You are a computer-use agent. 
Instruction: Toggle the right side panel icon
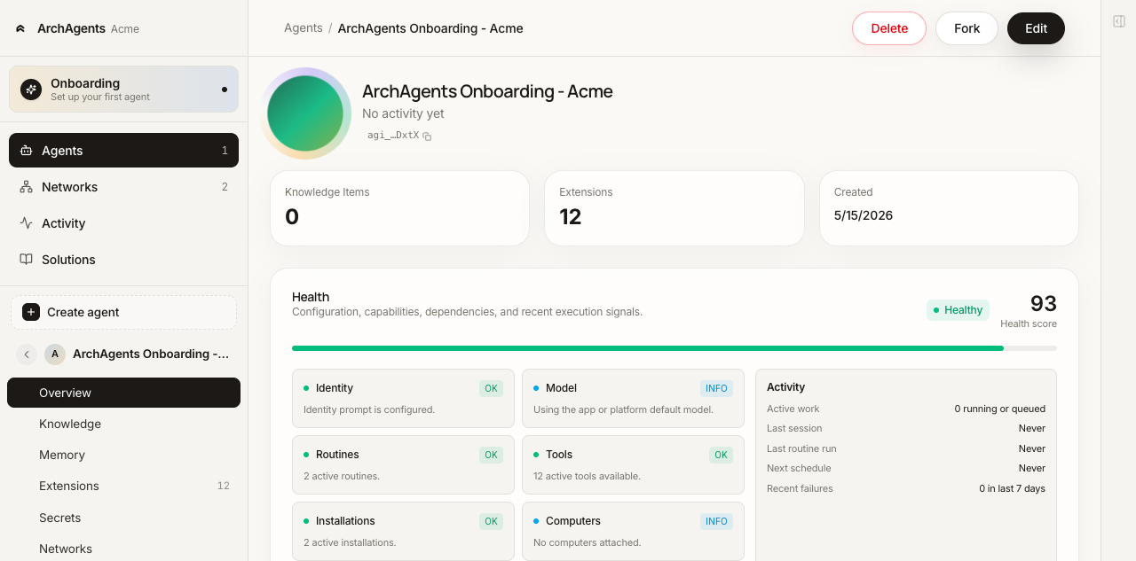click(1119, 21)
